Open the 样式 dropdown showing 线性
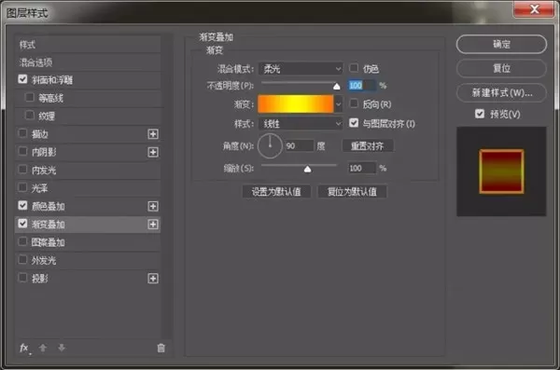 (301, 124)
